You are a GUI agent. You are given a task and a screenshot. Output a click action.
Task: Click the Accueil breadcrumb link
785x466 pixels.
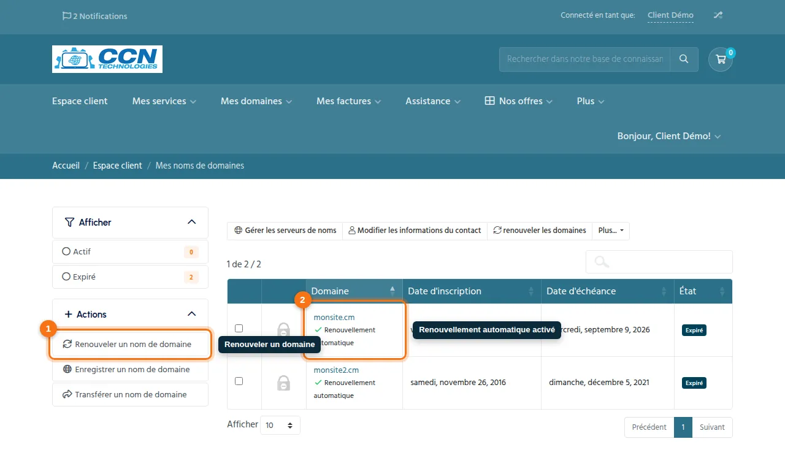pos(66,166)
